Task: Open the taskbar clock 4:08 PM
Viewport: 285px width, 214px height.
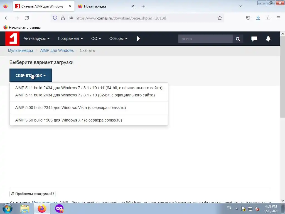Action: [271, 209]
